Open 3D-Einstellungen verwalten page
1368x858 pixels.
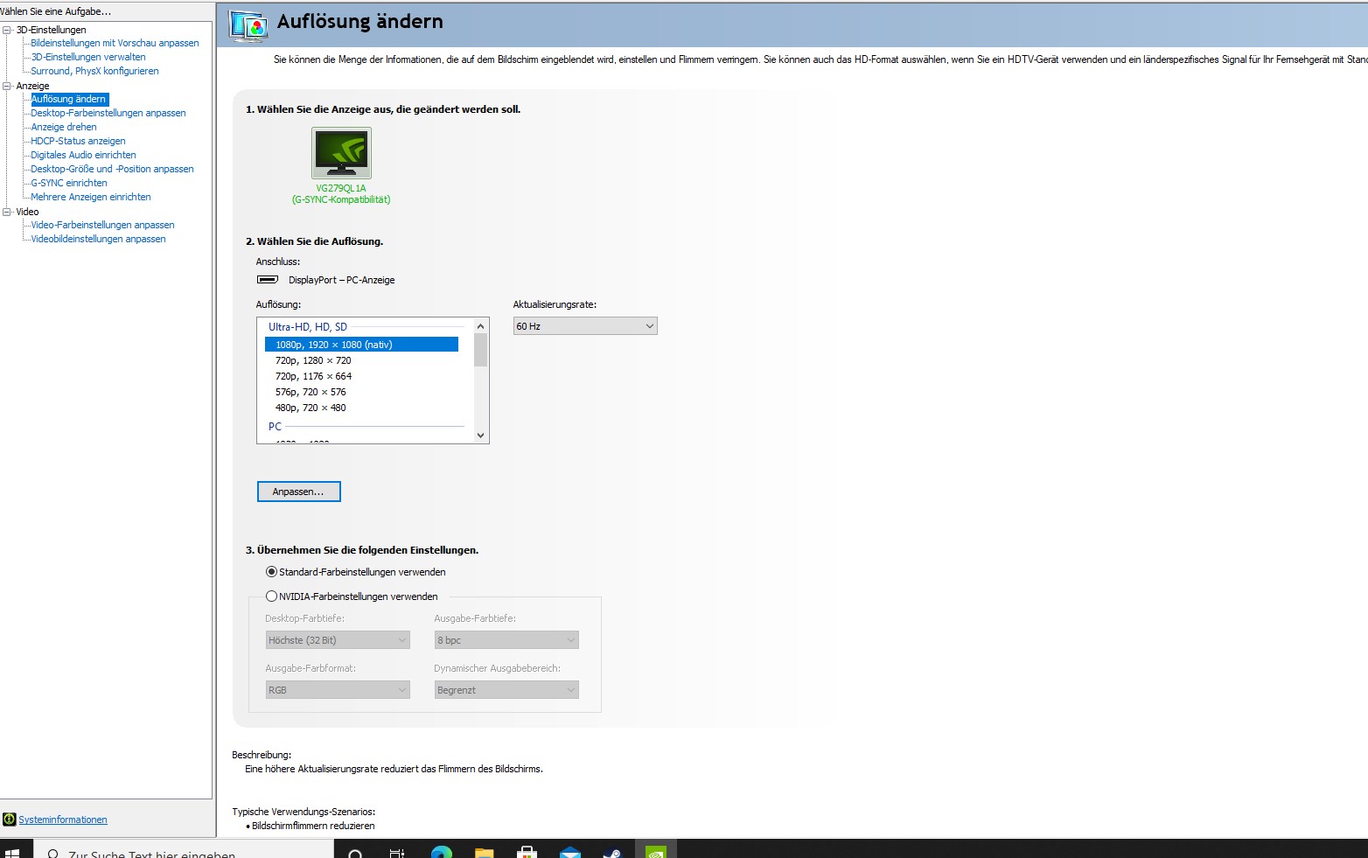click(x=88, y=57)
